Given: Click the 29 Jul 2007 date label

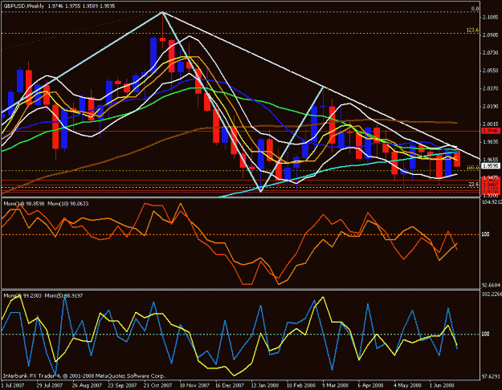Looking at the screenshot, I should (50, 385).
